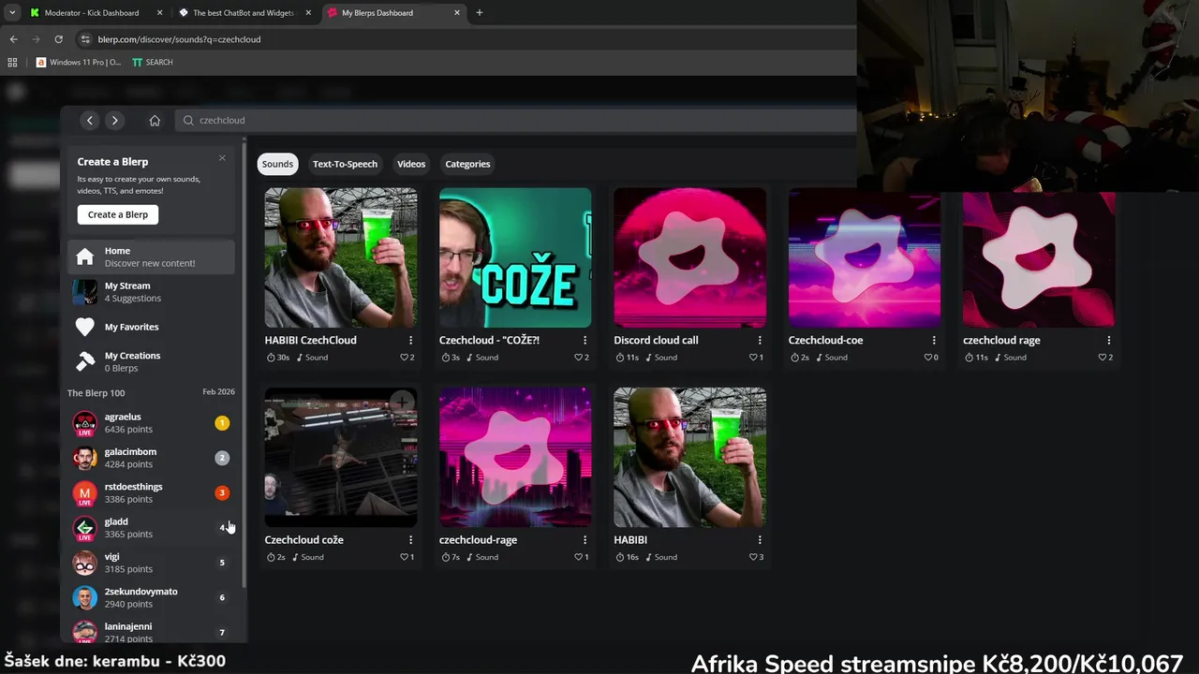Switch to Moderator - Kick Dashboard tab
This screenshot has height=674, width=1199.
coord(95,13)
